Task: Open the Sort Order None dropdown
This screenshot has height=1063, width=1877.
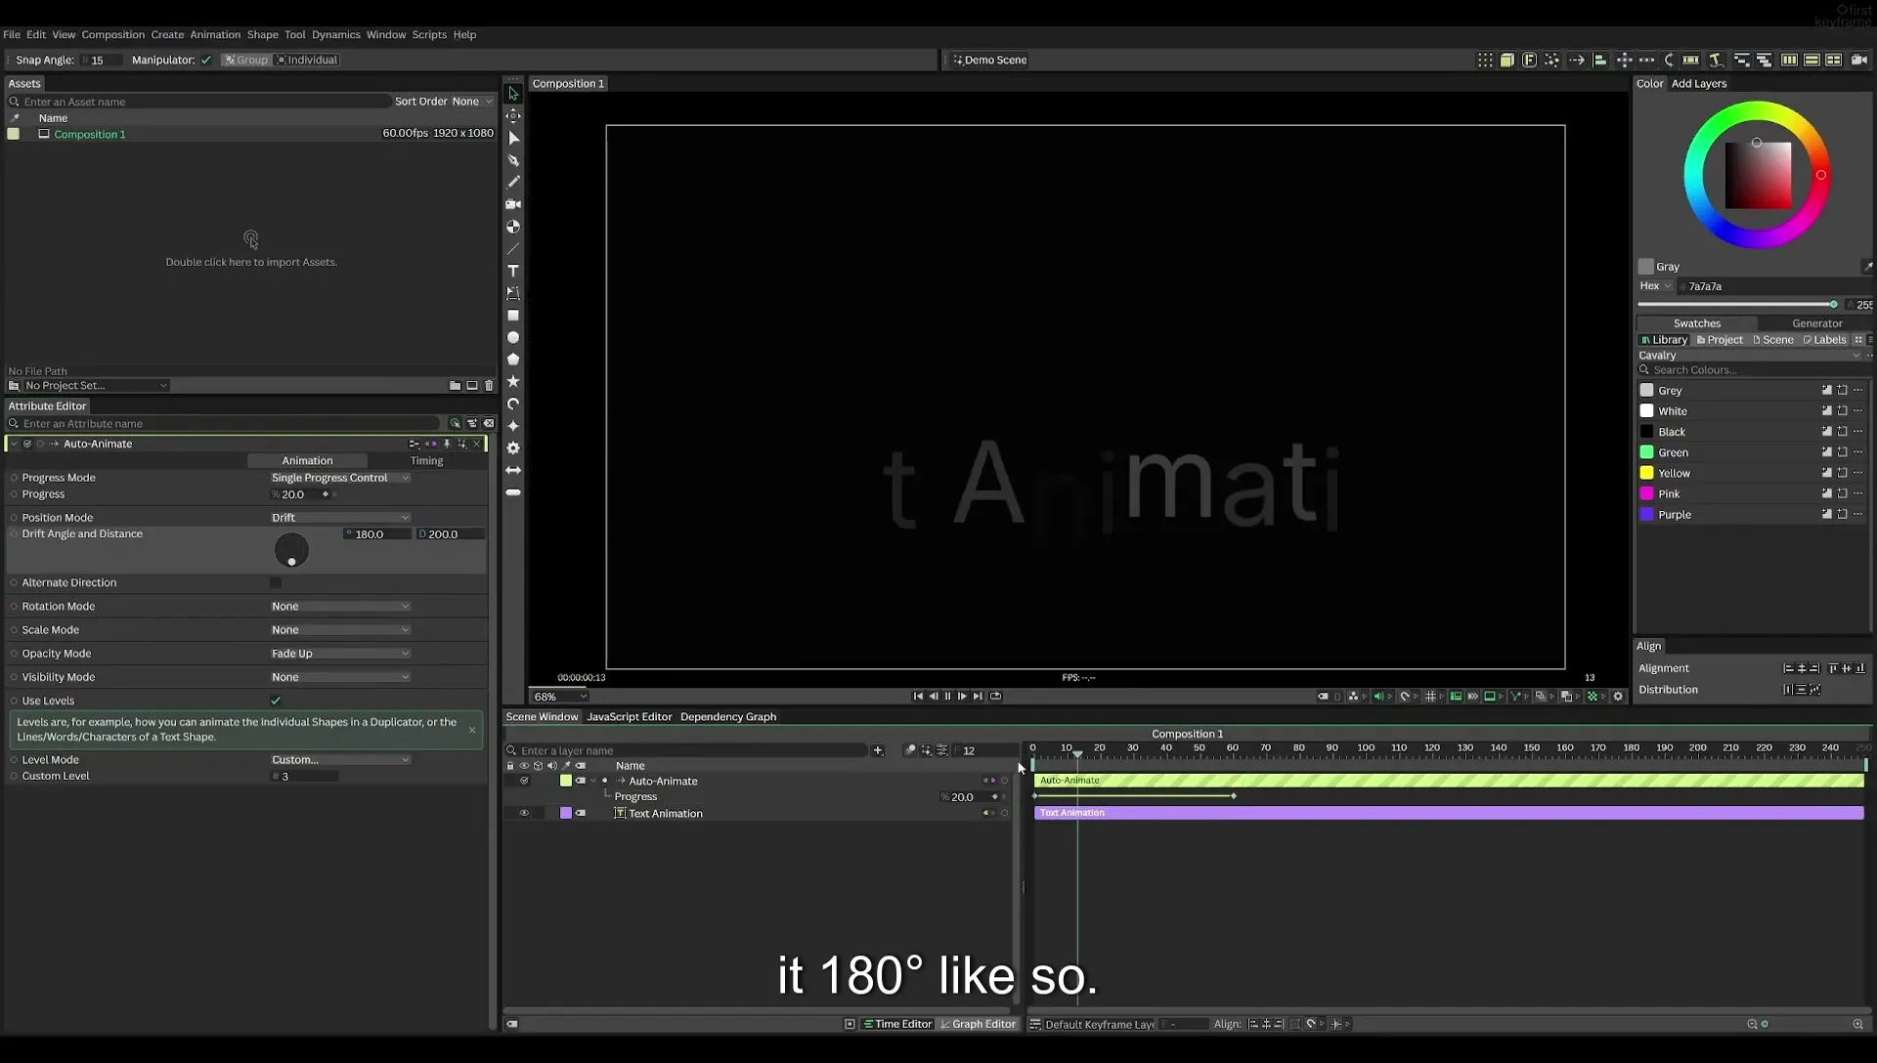Action: pyautogui.click(x=472, y=102)
